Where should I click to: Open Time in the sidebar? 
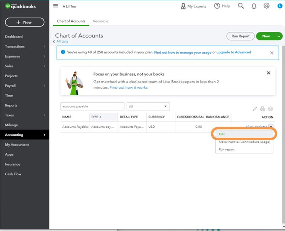(x=9, y=96)
